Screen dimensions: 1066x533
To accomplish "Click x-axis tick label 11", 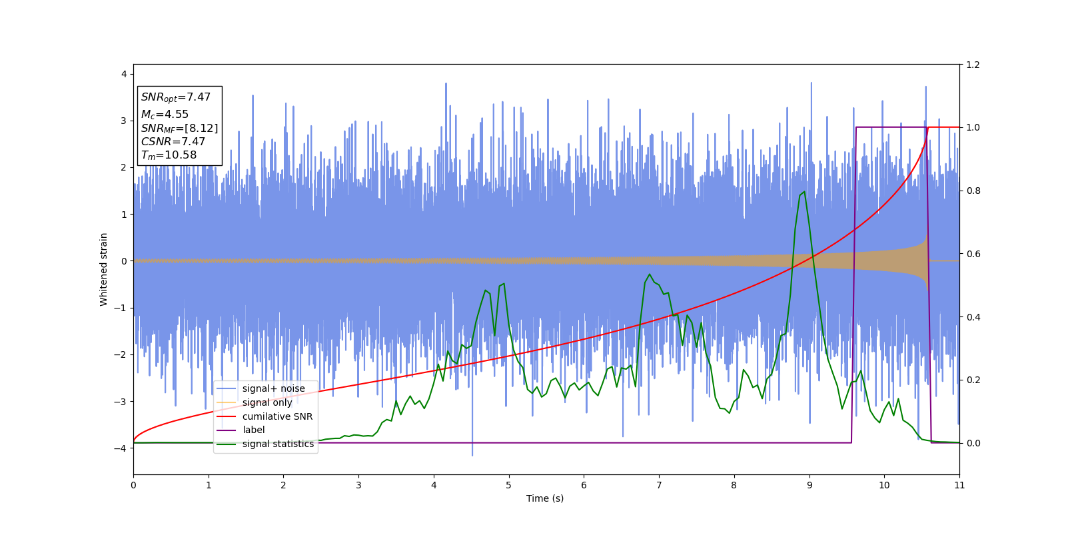I will (959, 485).
